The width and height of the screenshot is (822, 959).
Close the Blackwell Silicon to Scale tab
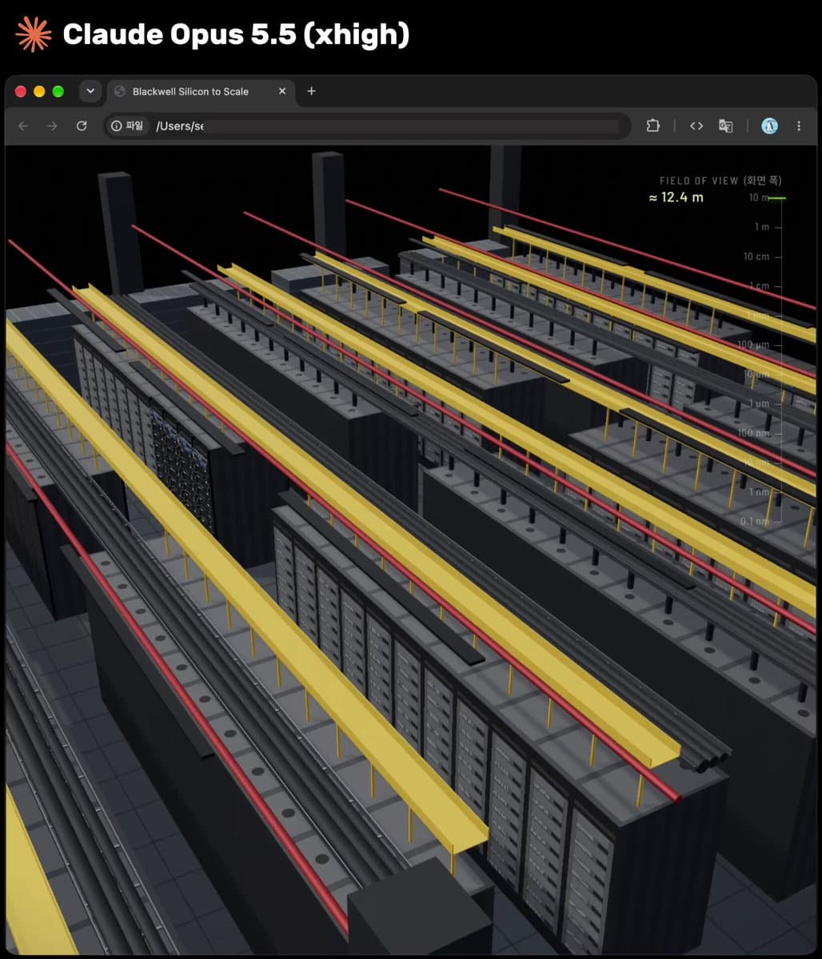click(x=281, y=91)
